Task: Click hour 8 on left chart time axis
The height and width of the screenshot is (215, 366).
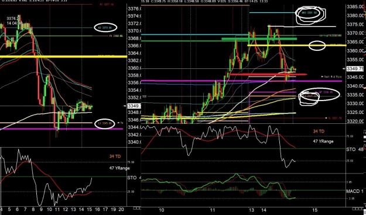Action: 33,210
